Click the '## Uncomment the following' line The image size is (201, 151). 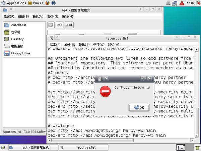(121, 58)
